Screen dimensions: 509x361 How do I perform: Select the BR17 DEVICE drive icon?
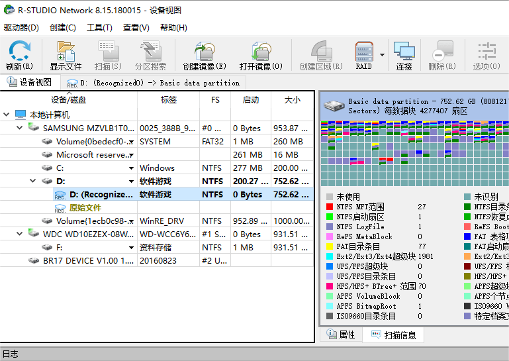pyautogui.click(x=34, y=260)
